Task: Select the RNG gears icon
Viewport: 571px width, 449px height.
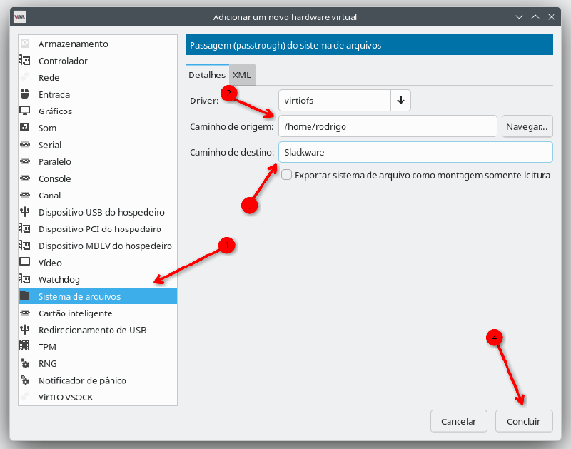Action: [25, 363]
